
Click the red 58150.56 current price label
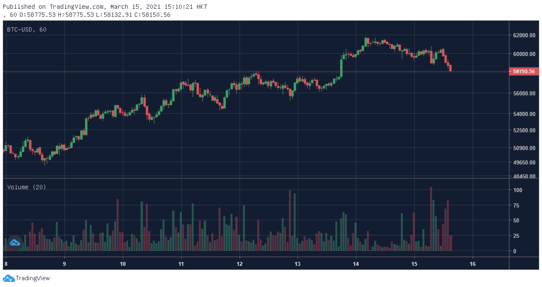click(524, 71)
